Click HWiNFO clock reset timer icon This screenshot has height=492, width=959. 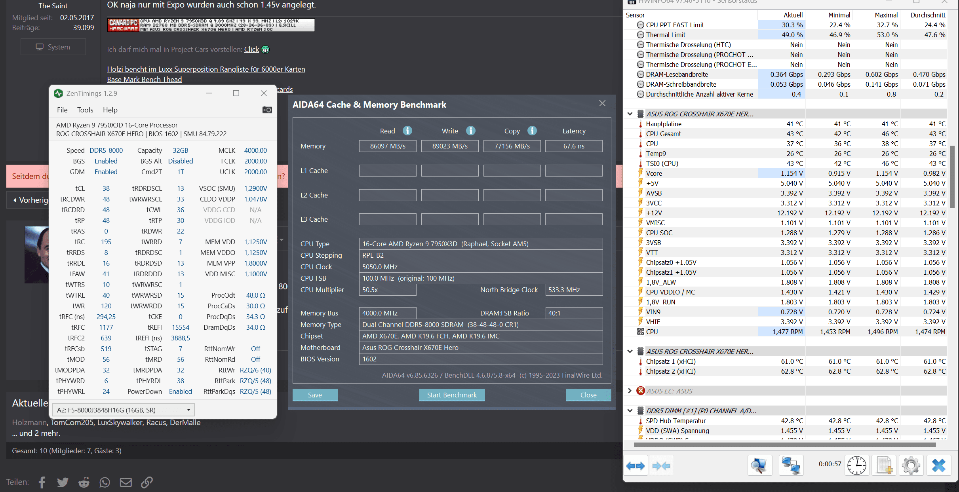[856, 465]
